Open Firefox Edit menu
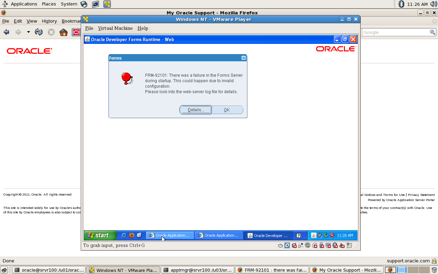Screen dimensions: 438x274 click(x=18, y=21)
